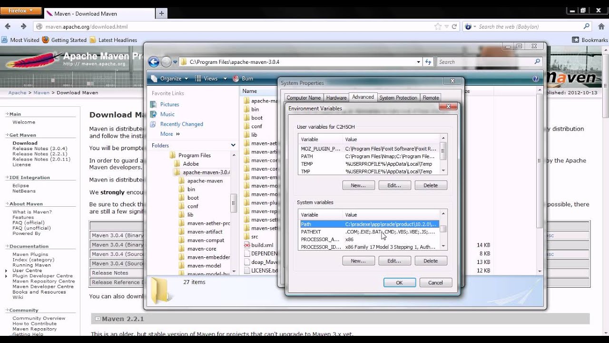Select Path system variable row
The image size is (609, 343).
click(x=369, y=224)
